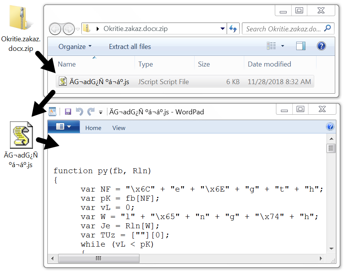
Task: Close the WordPad window
Action: tap(322, 109)
